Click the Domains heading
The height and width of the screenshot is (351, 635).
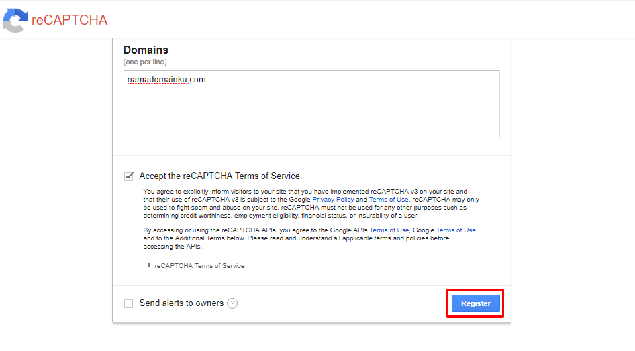click(x=146, y=50)
